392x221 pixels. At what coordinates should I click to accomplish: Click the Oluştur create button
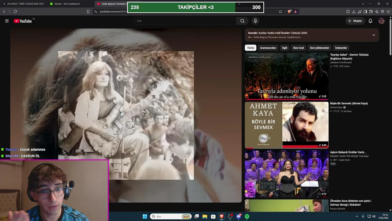pyautogui.click(x=355, y=21)
